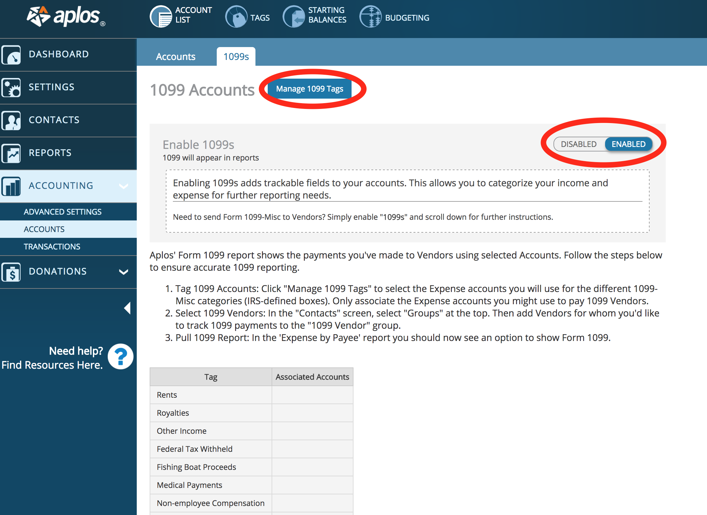The height and width of the screenshot is (515, 707).
Task: Click the Enable 1099s heading
Action: click(198, 145)
